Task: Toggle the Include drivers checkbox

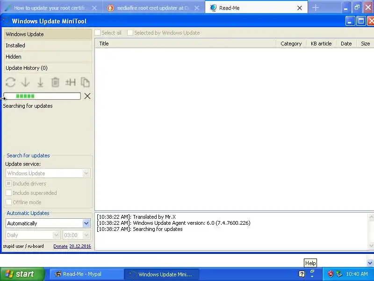Action: 8,184
